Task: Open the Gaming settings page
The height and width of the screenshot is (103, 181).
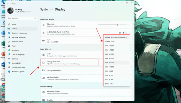Action: 14,59
